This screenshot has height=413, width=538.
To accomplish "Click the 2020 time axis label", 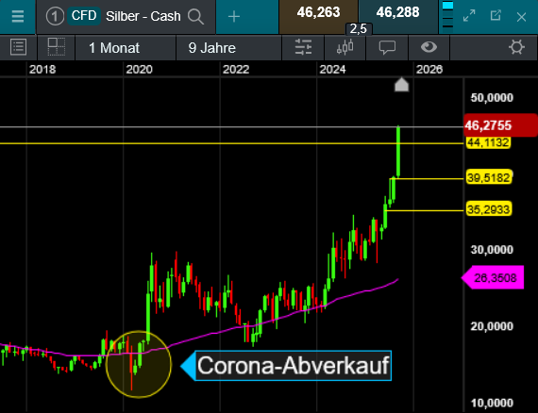I will [139, 70].
